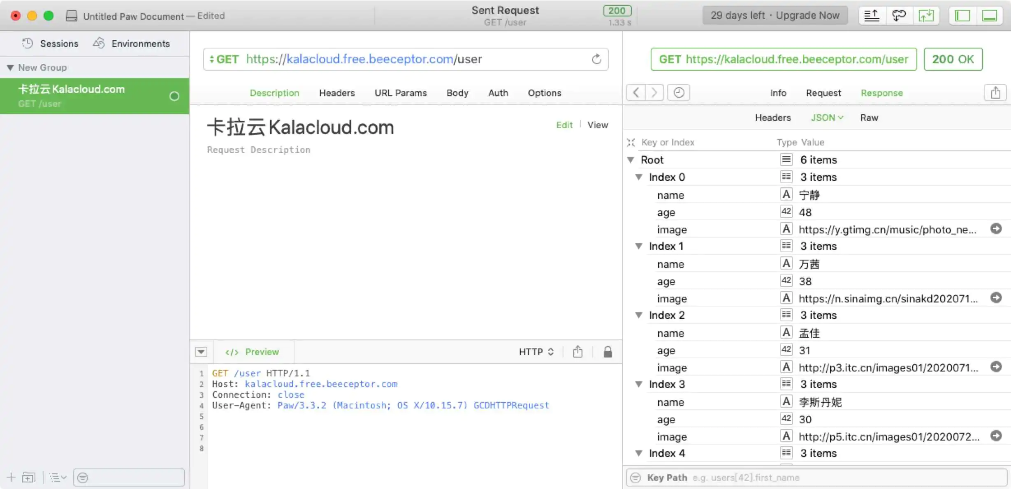
Task: Add new request with plus icon
Action: point(11,477)
